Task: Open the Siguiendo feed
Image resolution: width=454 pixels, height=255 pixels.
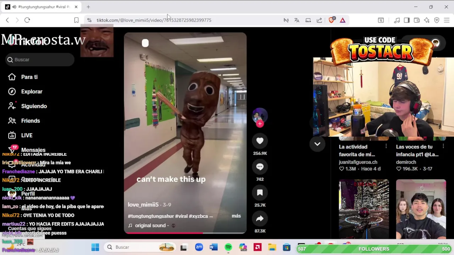Action: tap(34, 106)
